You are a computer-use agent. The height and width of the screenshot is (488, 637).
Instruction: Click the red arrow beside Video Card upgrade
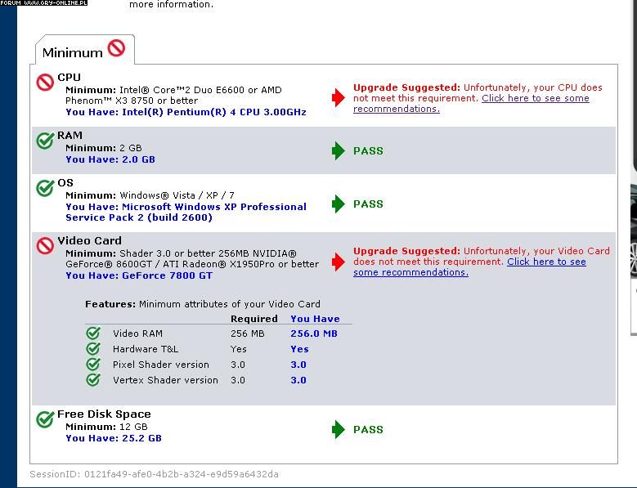[x=338, y=262]
